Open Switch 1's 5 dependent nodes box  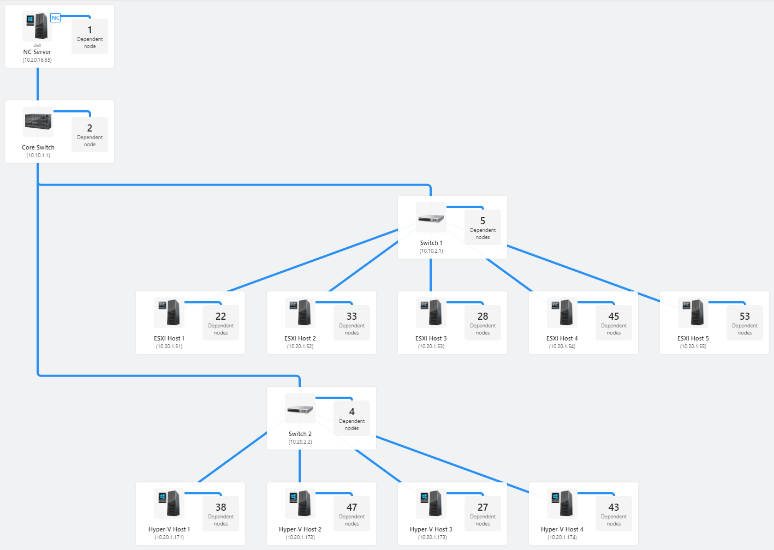point(483,227)
